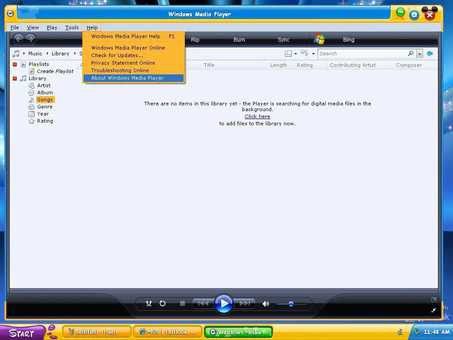Turn repeat on
This screenshot has width=453, height=340.
coord(163,304)
